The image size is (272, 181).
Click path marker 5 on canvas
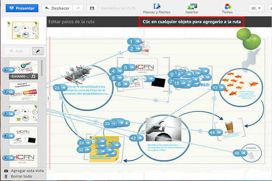pyautogui.click(x=129, y=67)
